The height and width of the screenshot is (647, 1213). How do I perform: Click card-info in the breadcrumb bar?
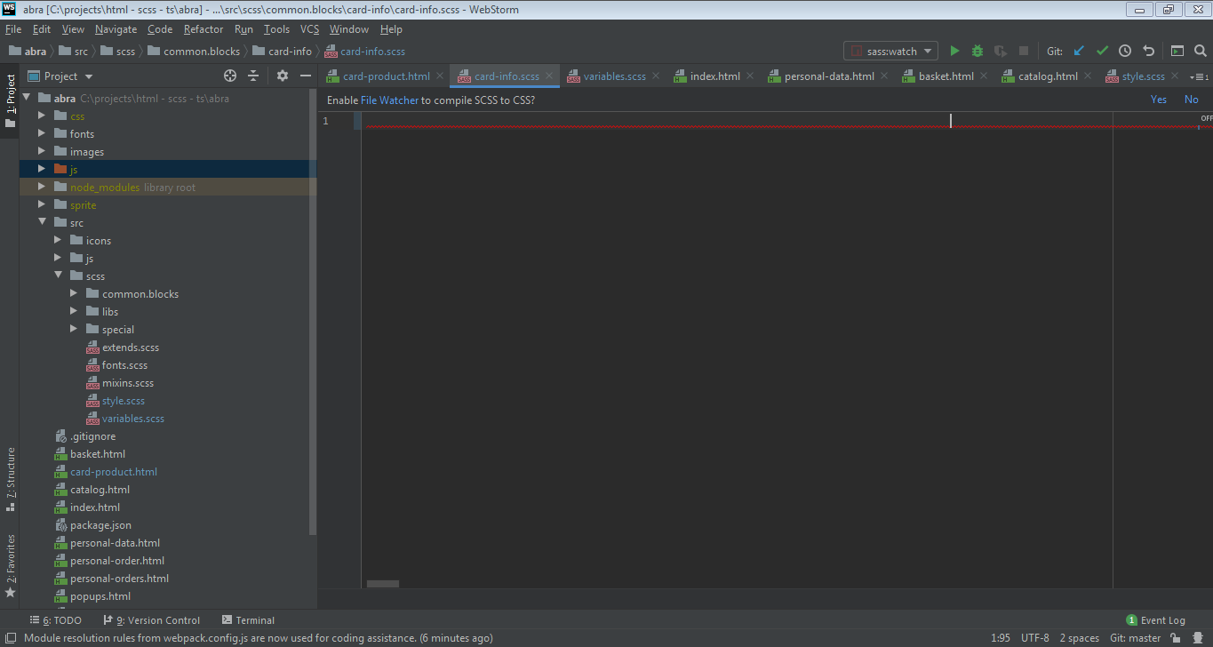pos(283,52)
